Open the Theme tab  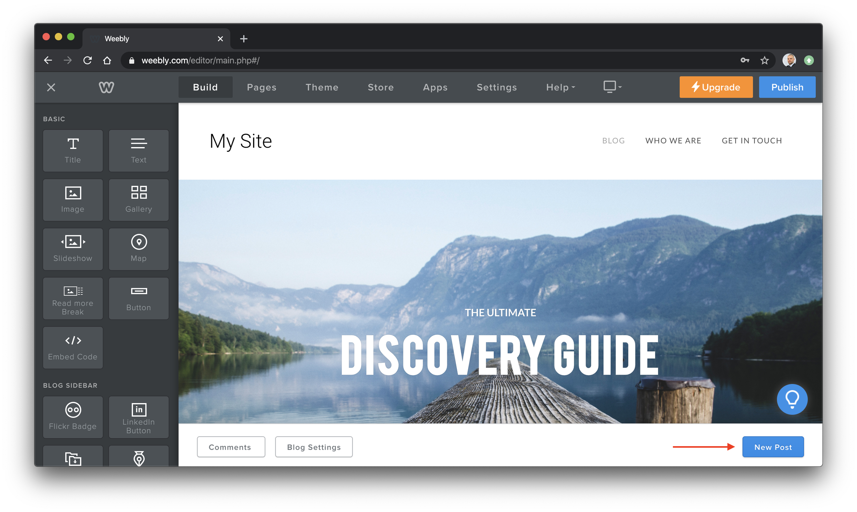point(322,87)
